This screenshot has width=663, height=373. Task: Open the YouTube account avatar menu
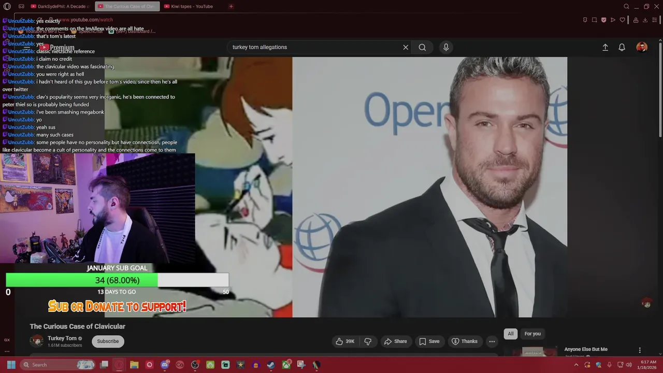[642, 47]
